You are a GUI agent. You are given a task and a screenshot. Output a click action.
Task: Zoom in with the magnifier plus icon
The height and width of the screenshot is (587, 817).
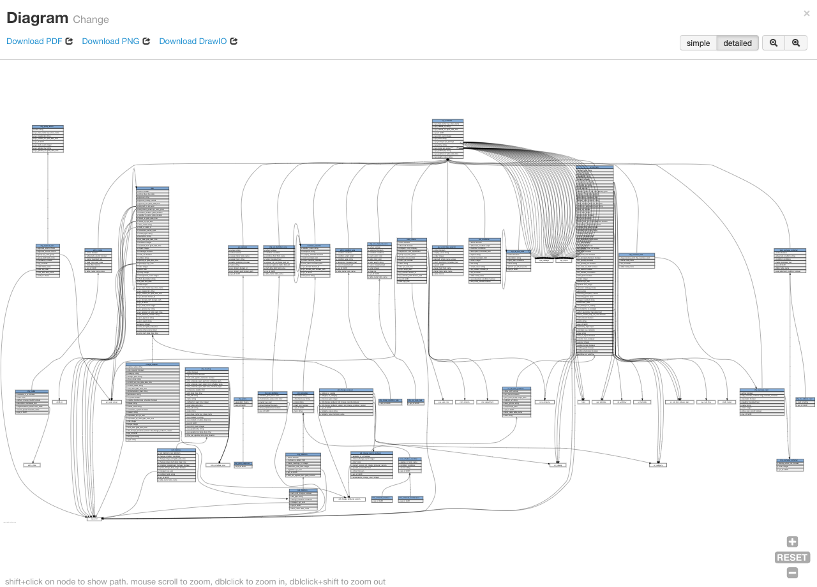pos(796,43)
